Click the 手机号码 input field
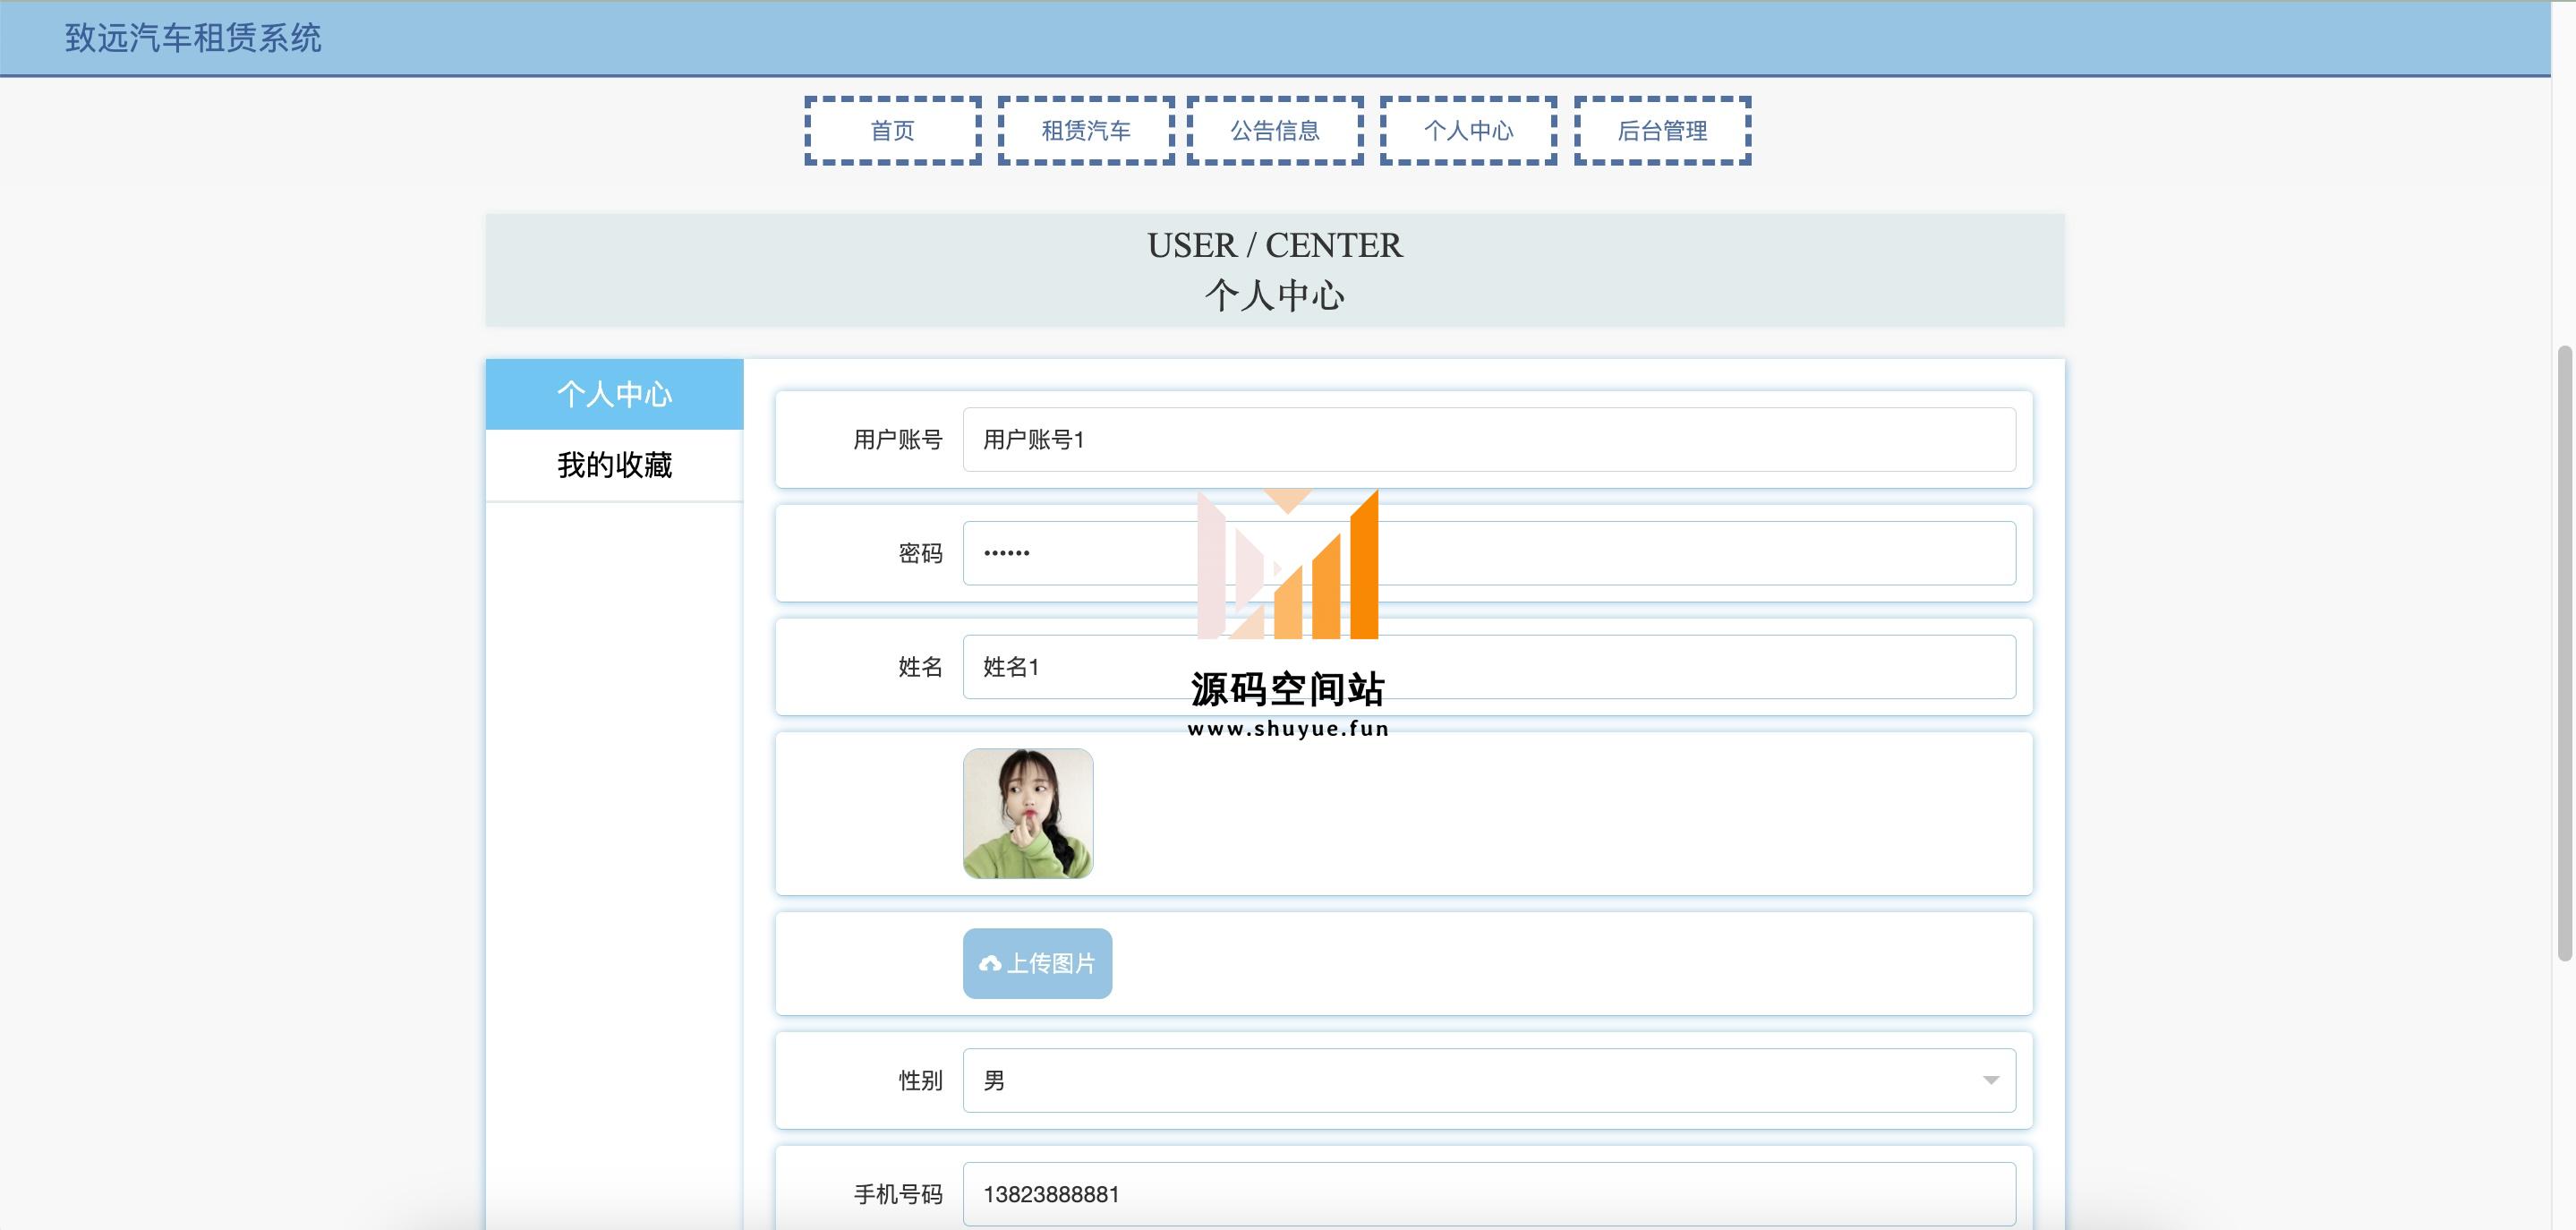The width and height of the screenshot is (2576, 1230). coord(1489,1194)
